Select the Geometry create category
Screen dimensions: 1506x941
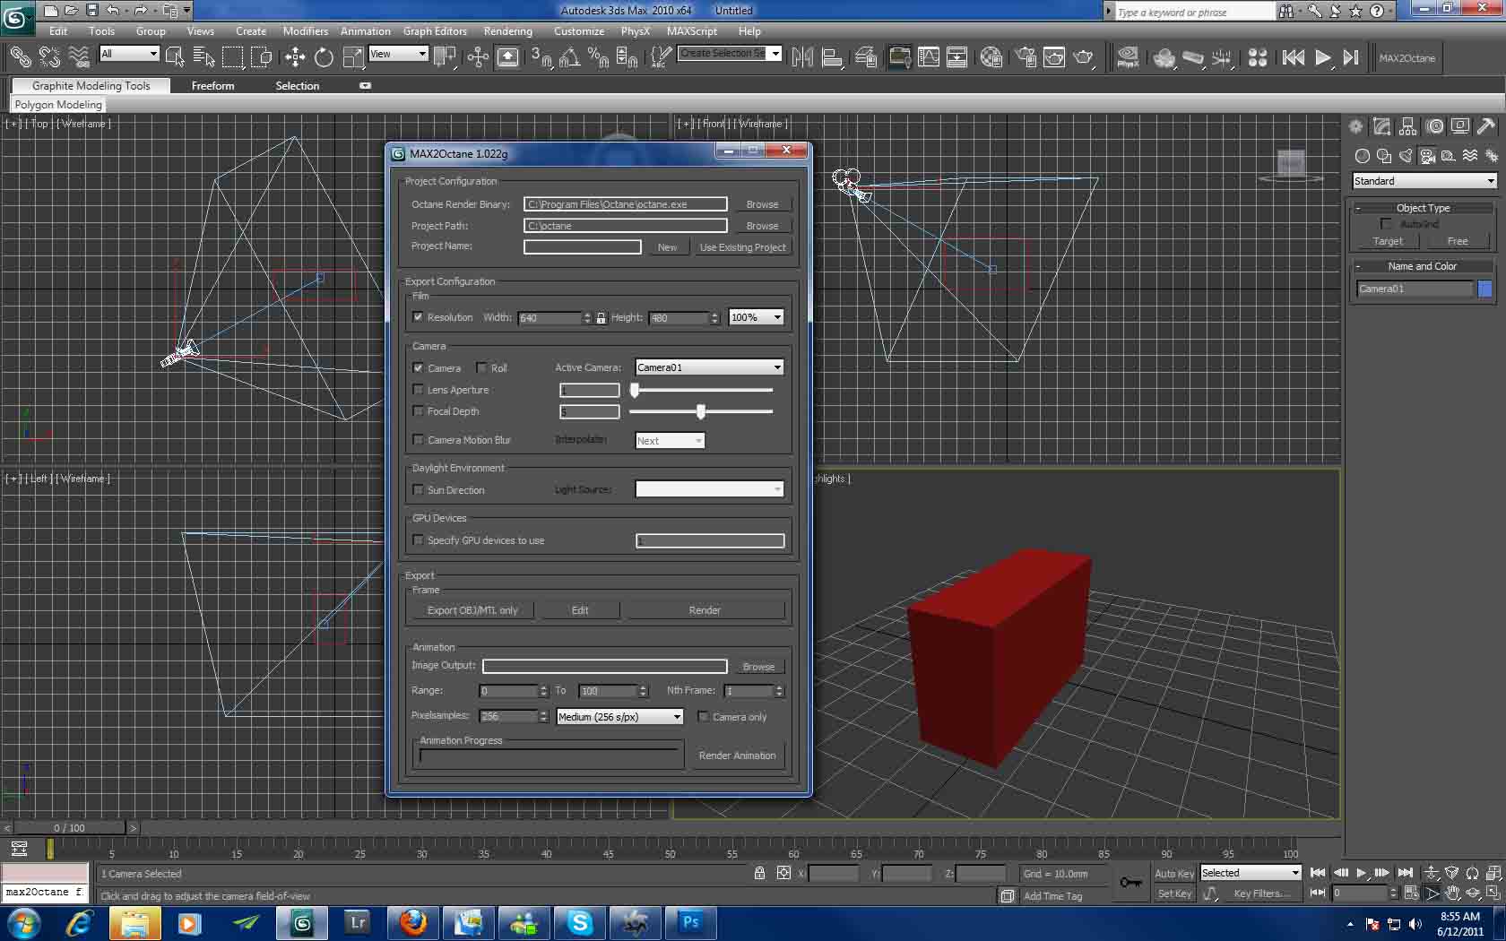click(1362, 156)
